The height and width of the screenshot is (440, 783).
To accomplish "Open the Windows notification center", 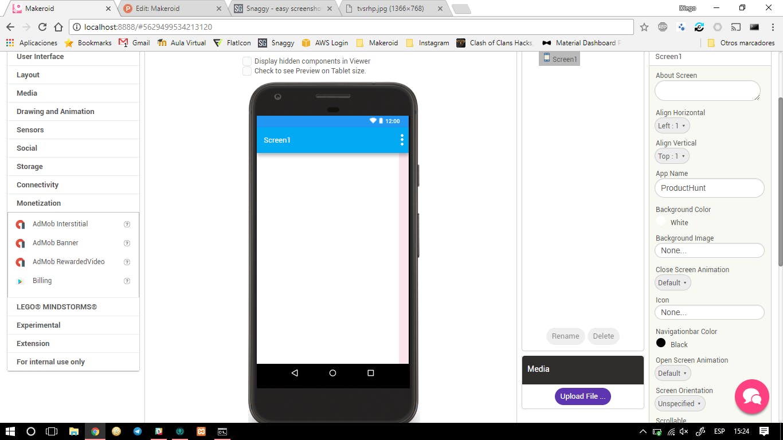I will 764,431.
